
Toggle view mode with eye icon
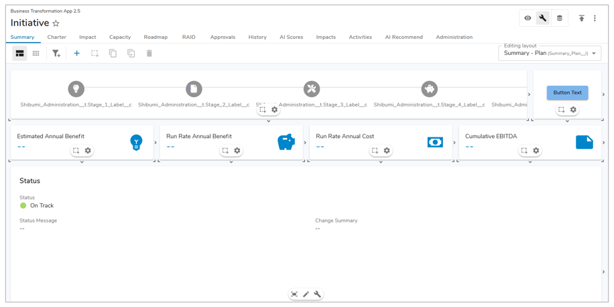click(x=528, y=18)
